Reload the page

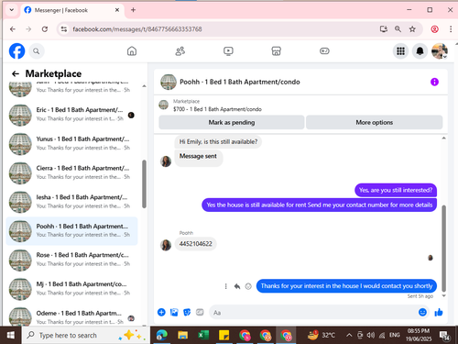click(x=45, y=29)
